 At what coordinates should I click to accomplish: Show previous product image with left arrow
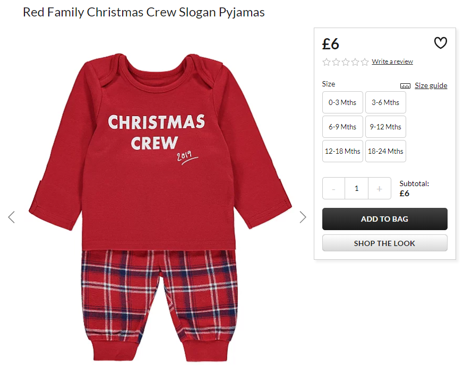(12, 217)
